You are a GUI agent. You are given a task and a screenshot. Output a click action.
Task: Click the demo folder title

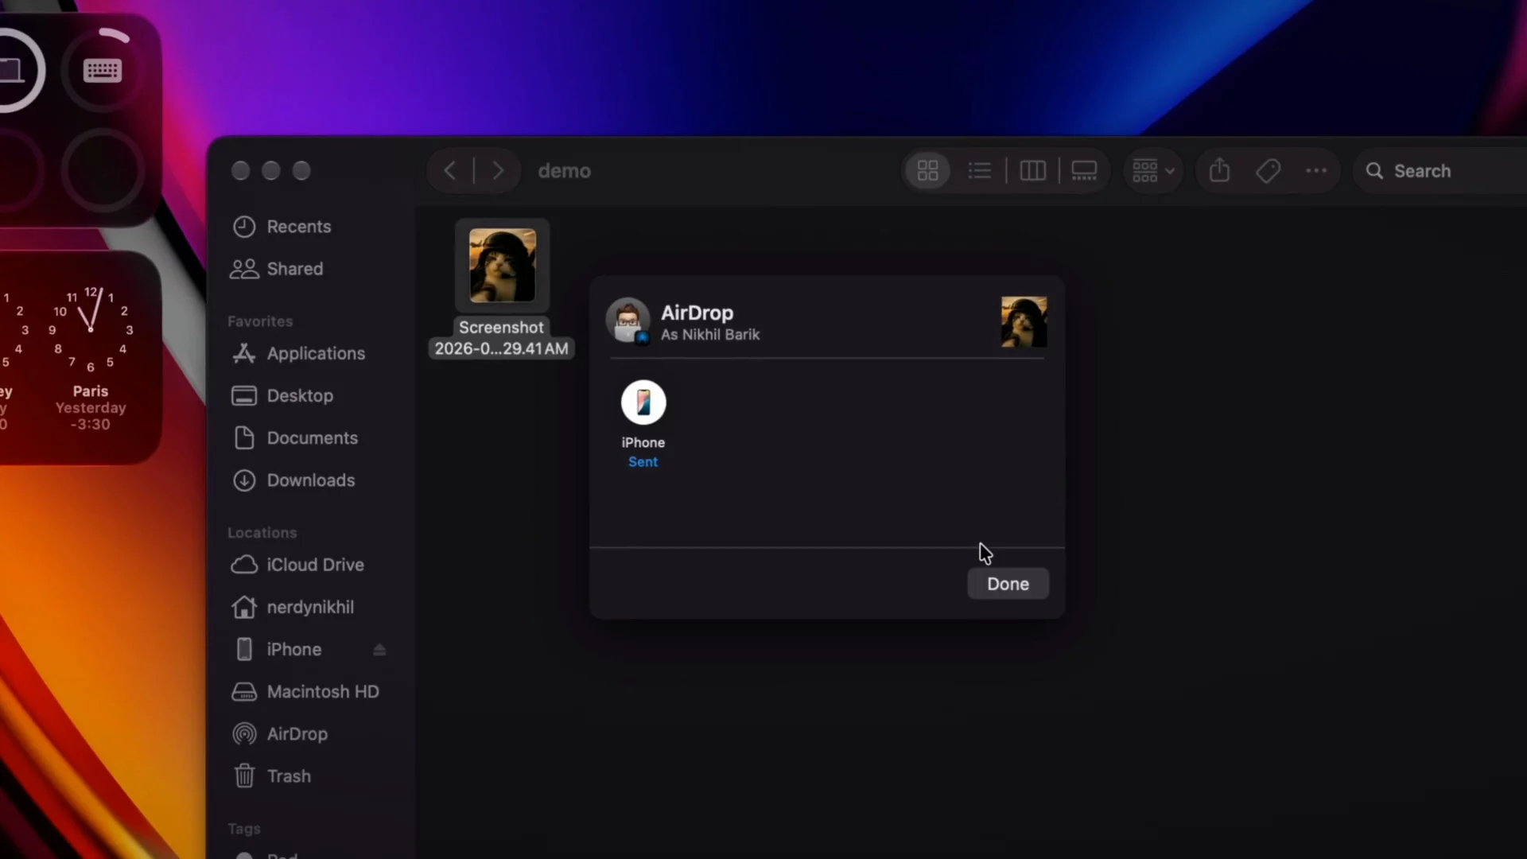pos(564,171)
